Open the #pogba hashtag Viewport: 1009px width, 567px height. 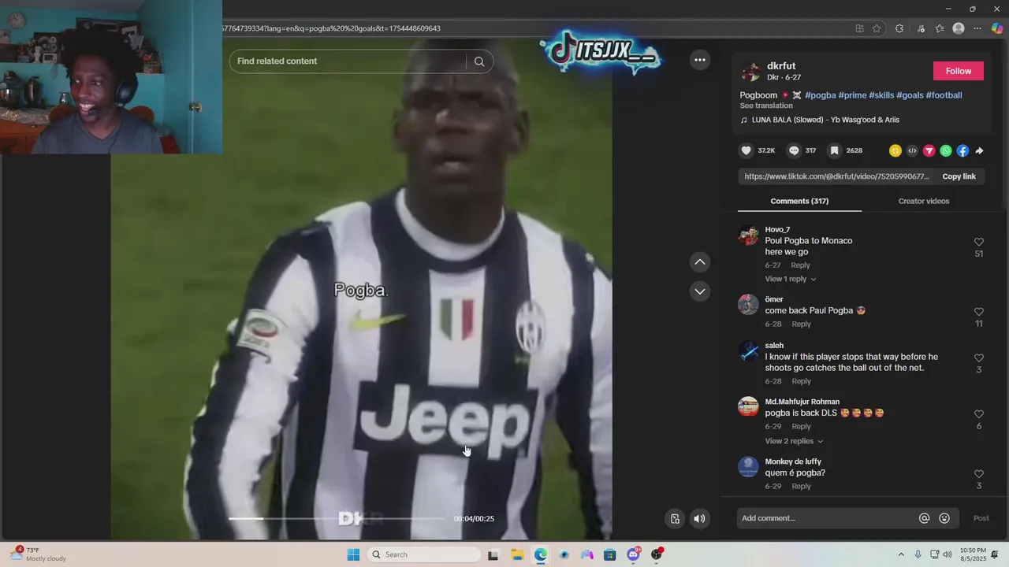click(820, 95)
